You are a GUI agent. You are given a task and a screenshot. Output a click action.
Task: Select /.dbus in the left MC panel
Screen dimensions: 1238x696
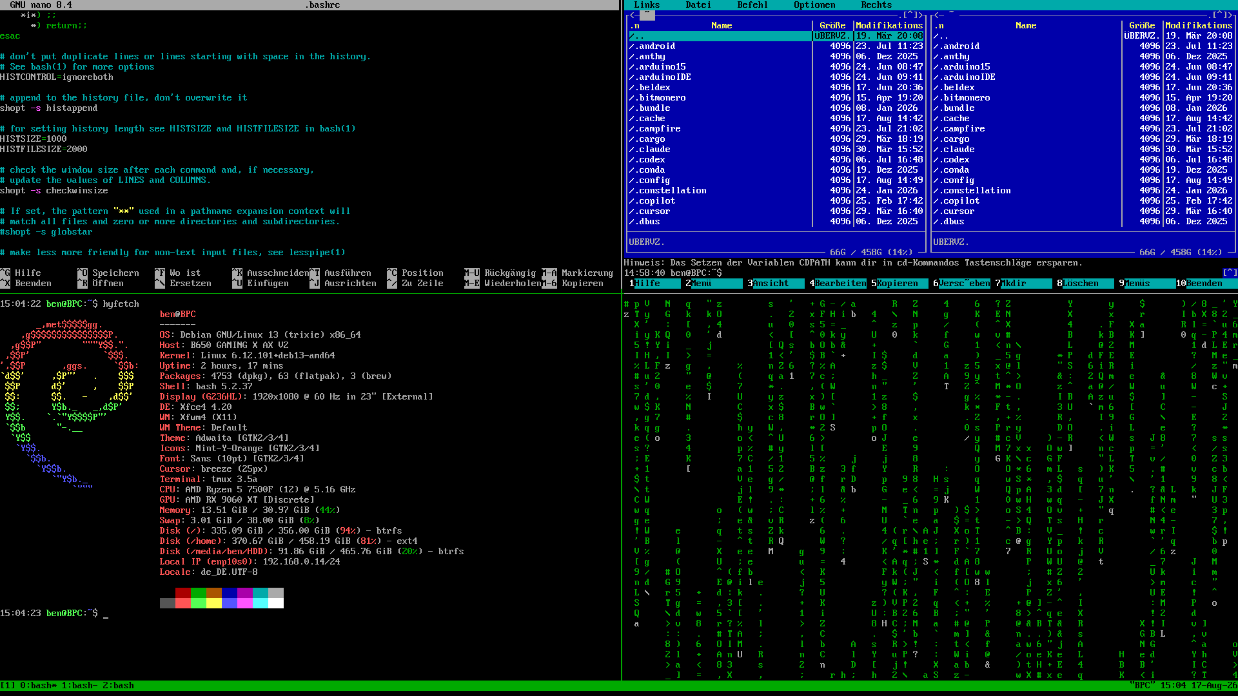click(776, 222)
